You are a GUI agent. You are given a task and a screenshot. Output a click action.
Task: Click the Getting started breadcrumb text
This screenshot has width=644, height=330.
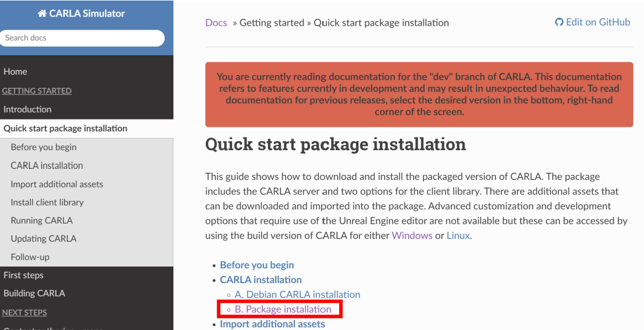point(272,23)
